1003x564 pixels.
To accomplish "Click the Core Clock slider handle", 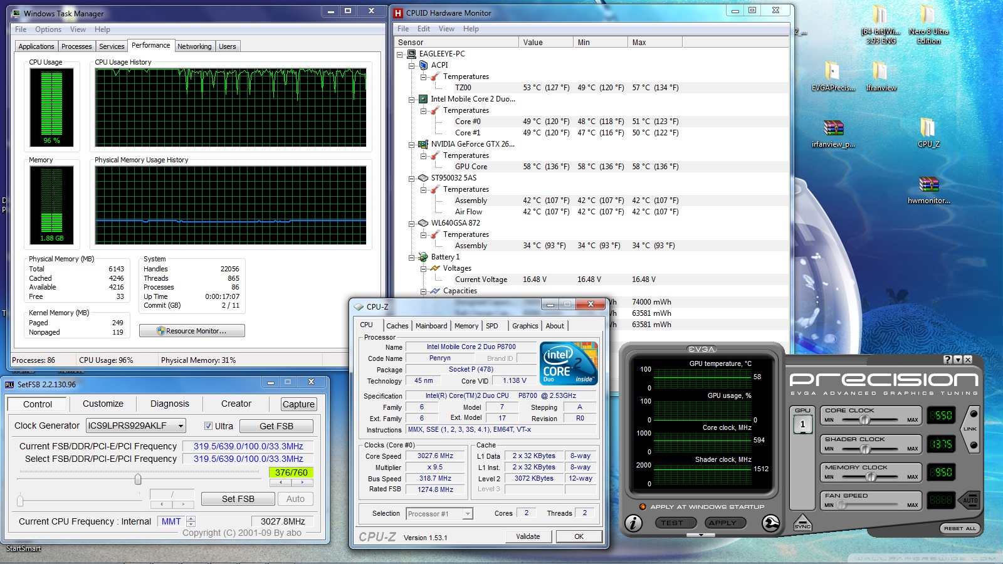I will tap(864, 420).
